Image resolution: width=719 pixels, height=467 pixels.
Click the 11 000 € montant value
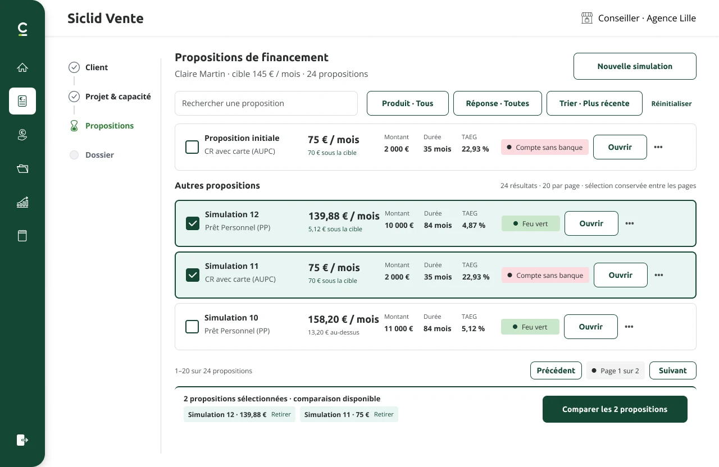point(399,328)
